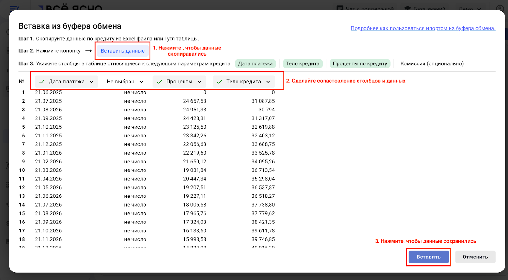Click the checkmark icon beside "Дата платежа" selector

point(42,82)
